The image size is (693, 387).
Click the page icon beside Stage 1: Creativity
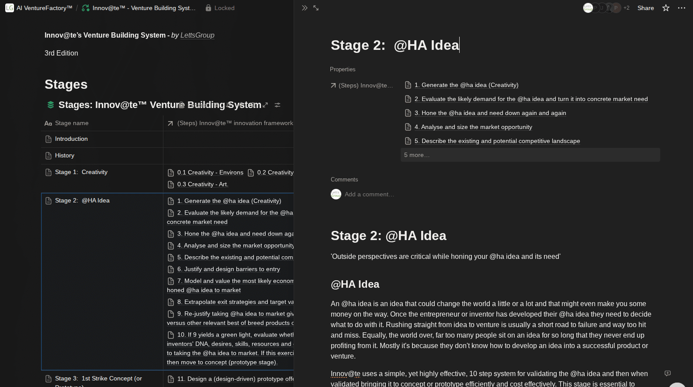(49, 172)
